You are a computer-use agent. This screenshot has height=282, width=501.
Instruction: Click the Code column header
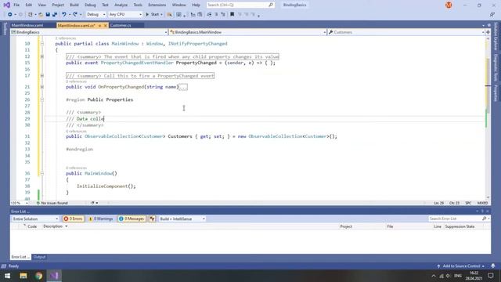(x=32, y=226)
